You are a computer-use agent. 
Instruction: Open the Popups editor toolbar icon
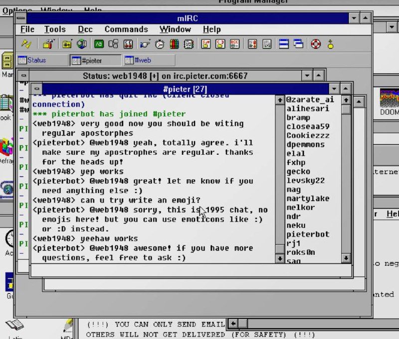point(113,44)
